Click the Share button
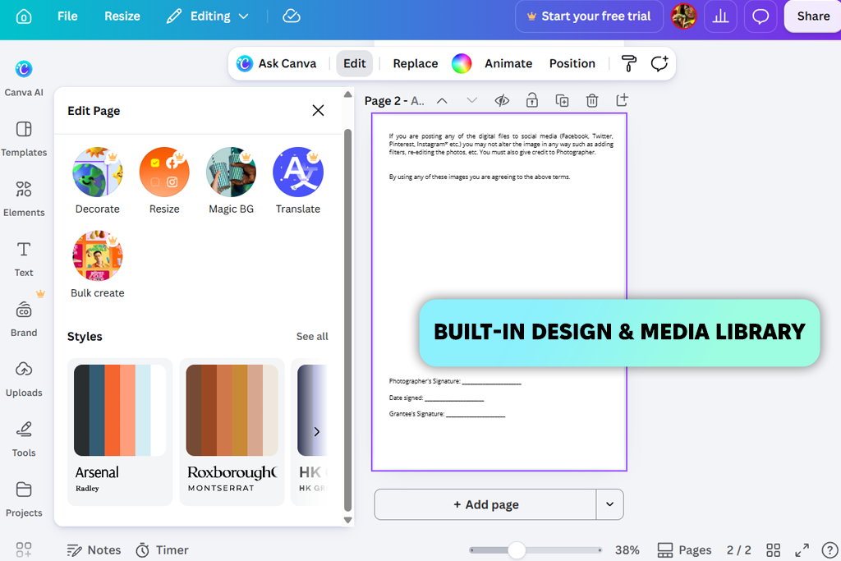This screenshot has width=841, height=561. (812, 16)
